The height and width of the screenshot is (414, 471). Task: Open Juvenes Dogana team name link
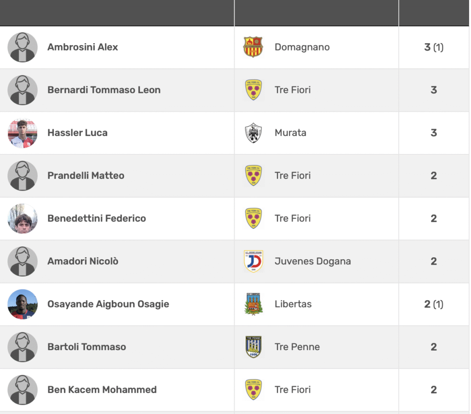(313, 261)
